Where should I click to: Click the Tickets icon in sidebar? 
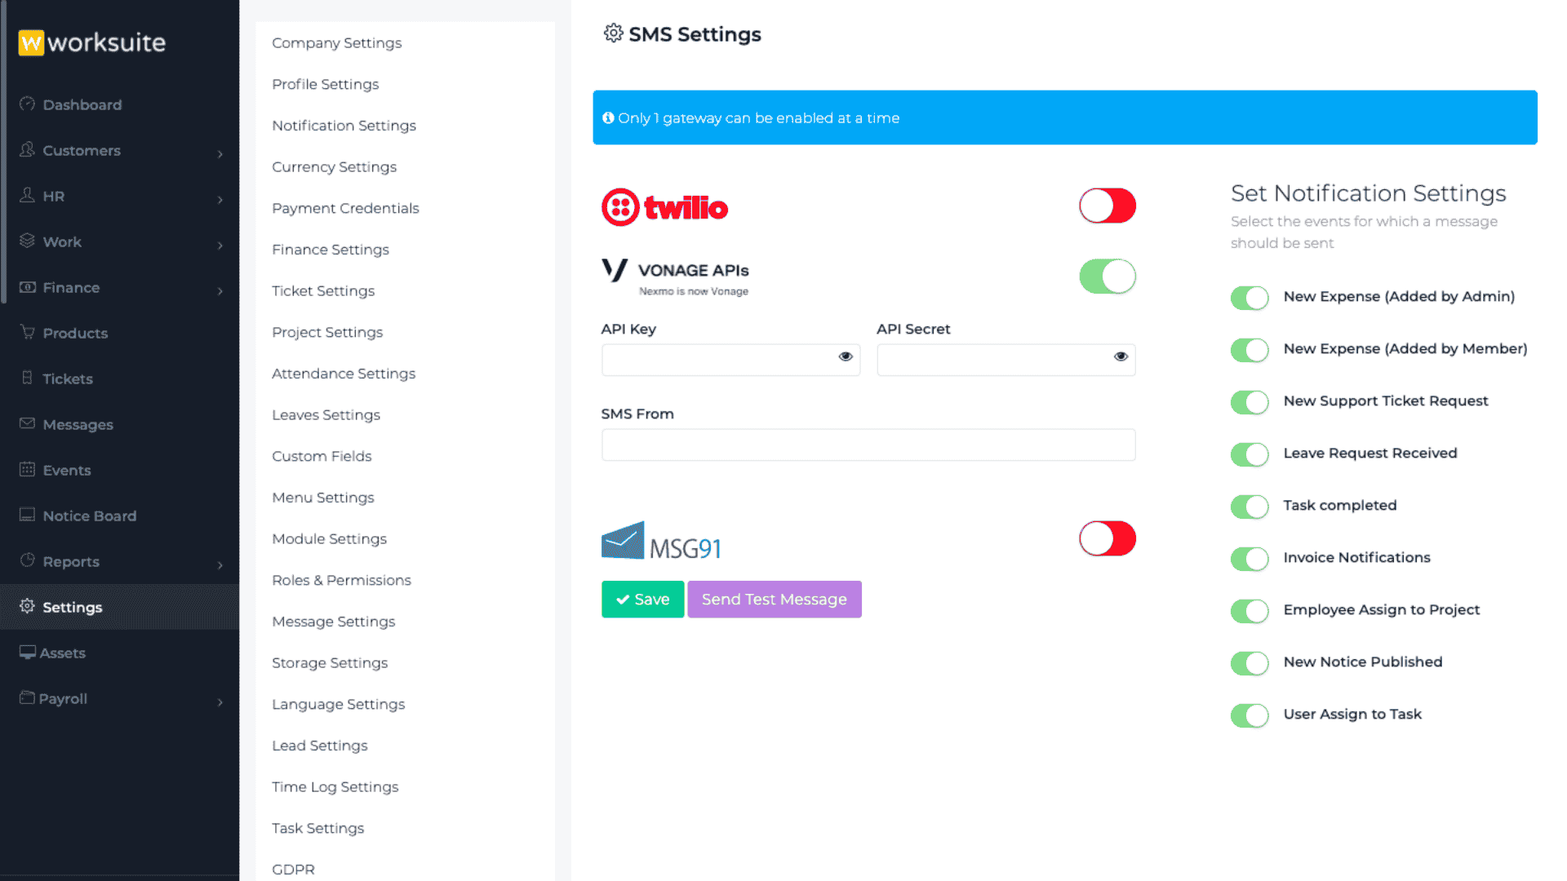[28, 379]
